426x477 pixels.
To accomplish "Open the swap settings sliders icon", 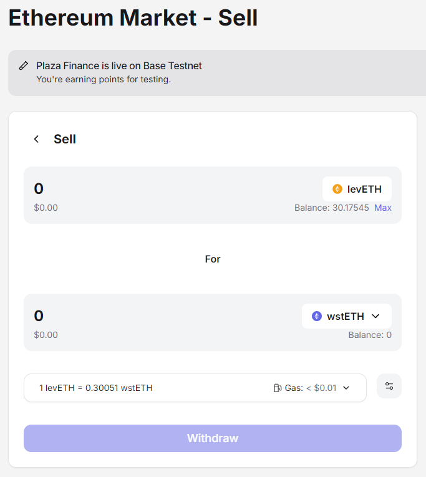I will click(389, 386).
